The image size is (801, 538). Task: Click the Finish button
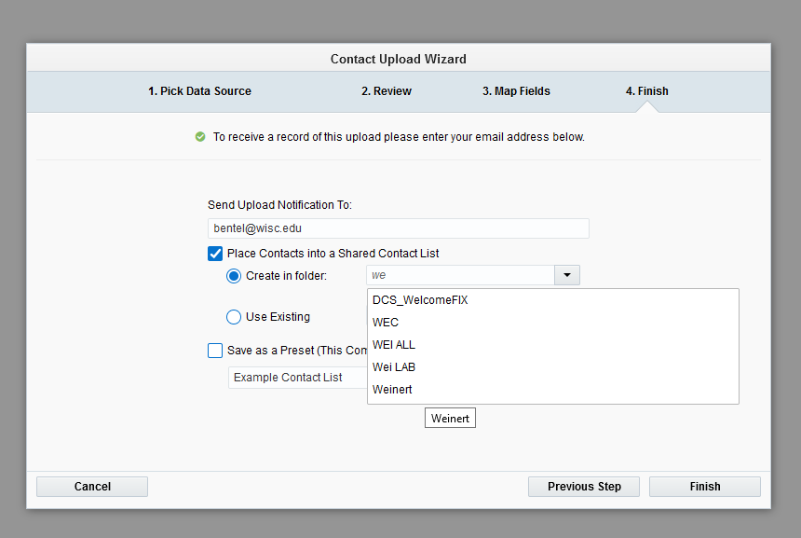(x=704, y=487)
